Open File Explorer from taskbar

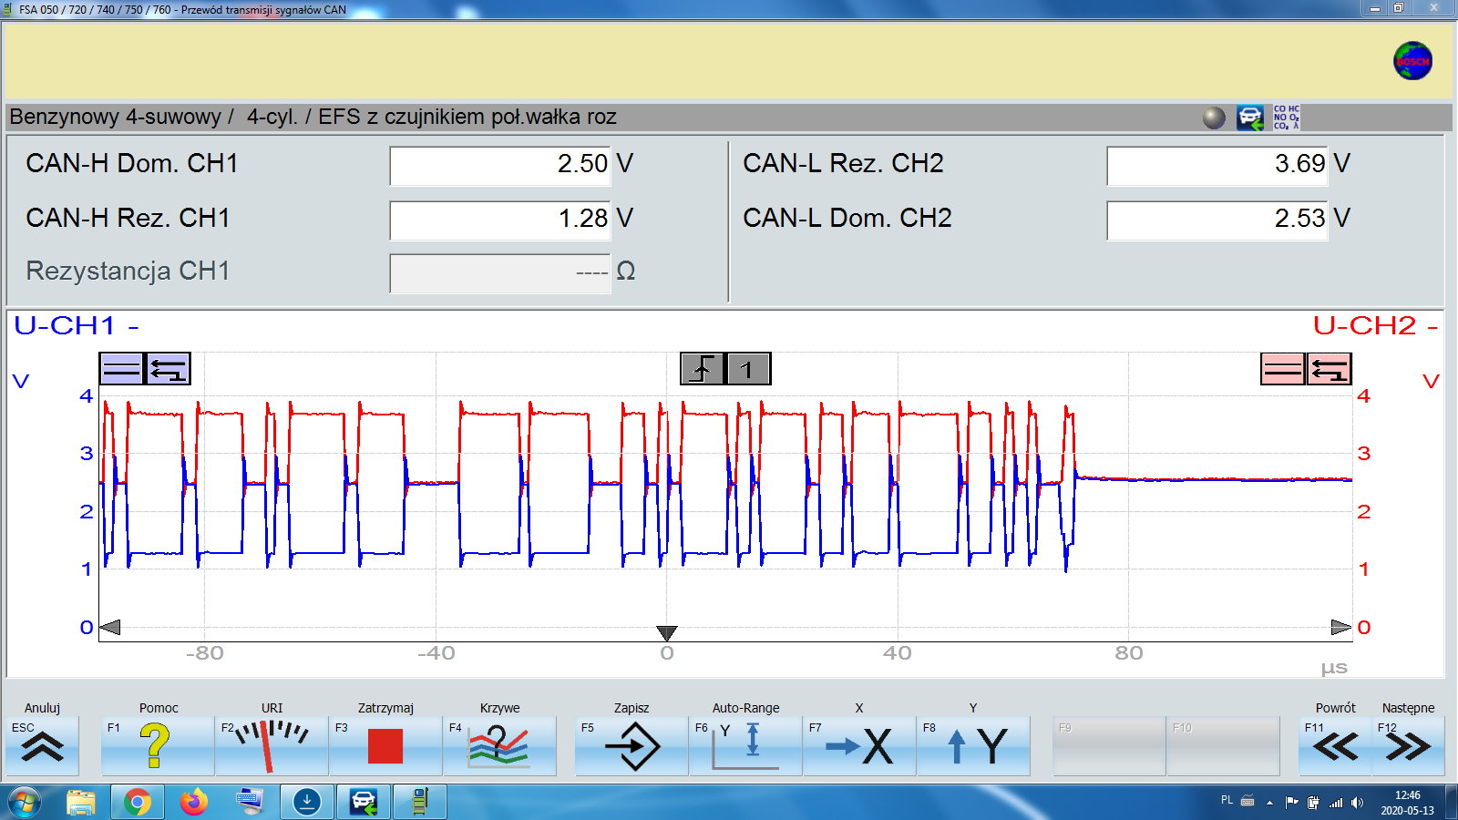[81, 803]
